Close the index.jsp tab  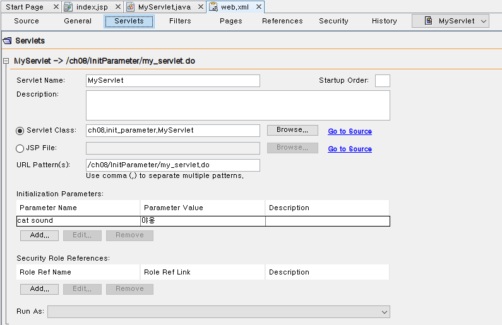[118, 7]
